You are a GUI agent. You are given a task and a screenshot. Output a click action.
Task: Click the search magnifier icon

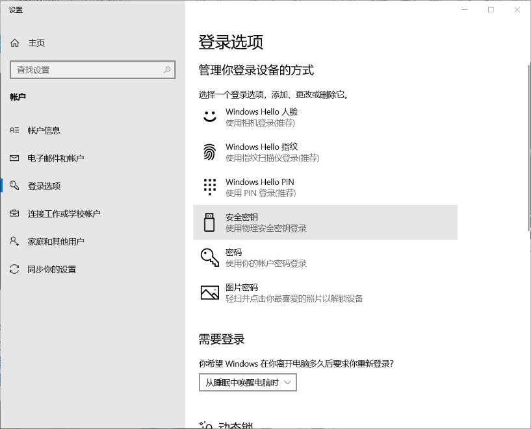tap(168, 69)
